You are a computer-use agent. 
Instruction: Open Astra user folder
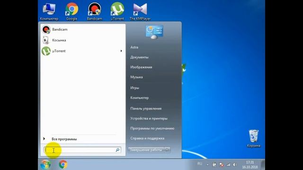(x=134, y=47)
